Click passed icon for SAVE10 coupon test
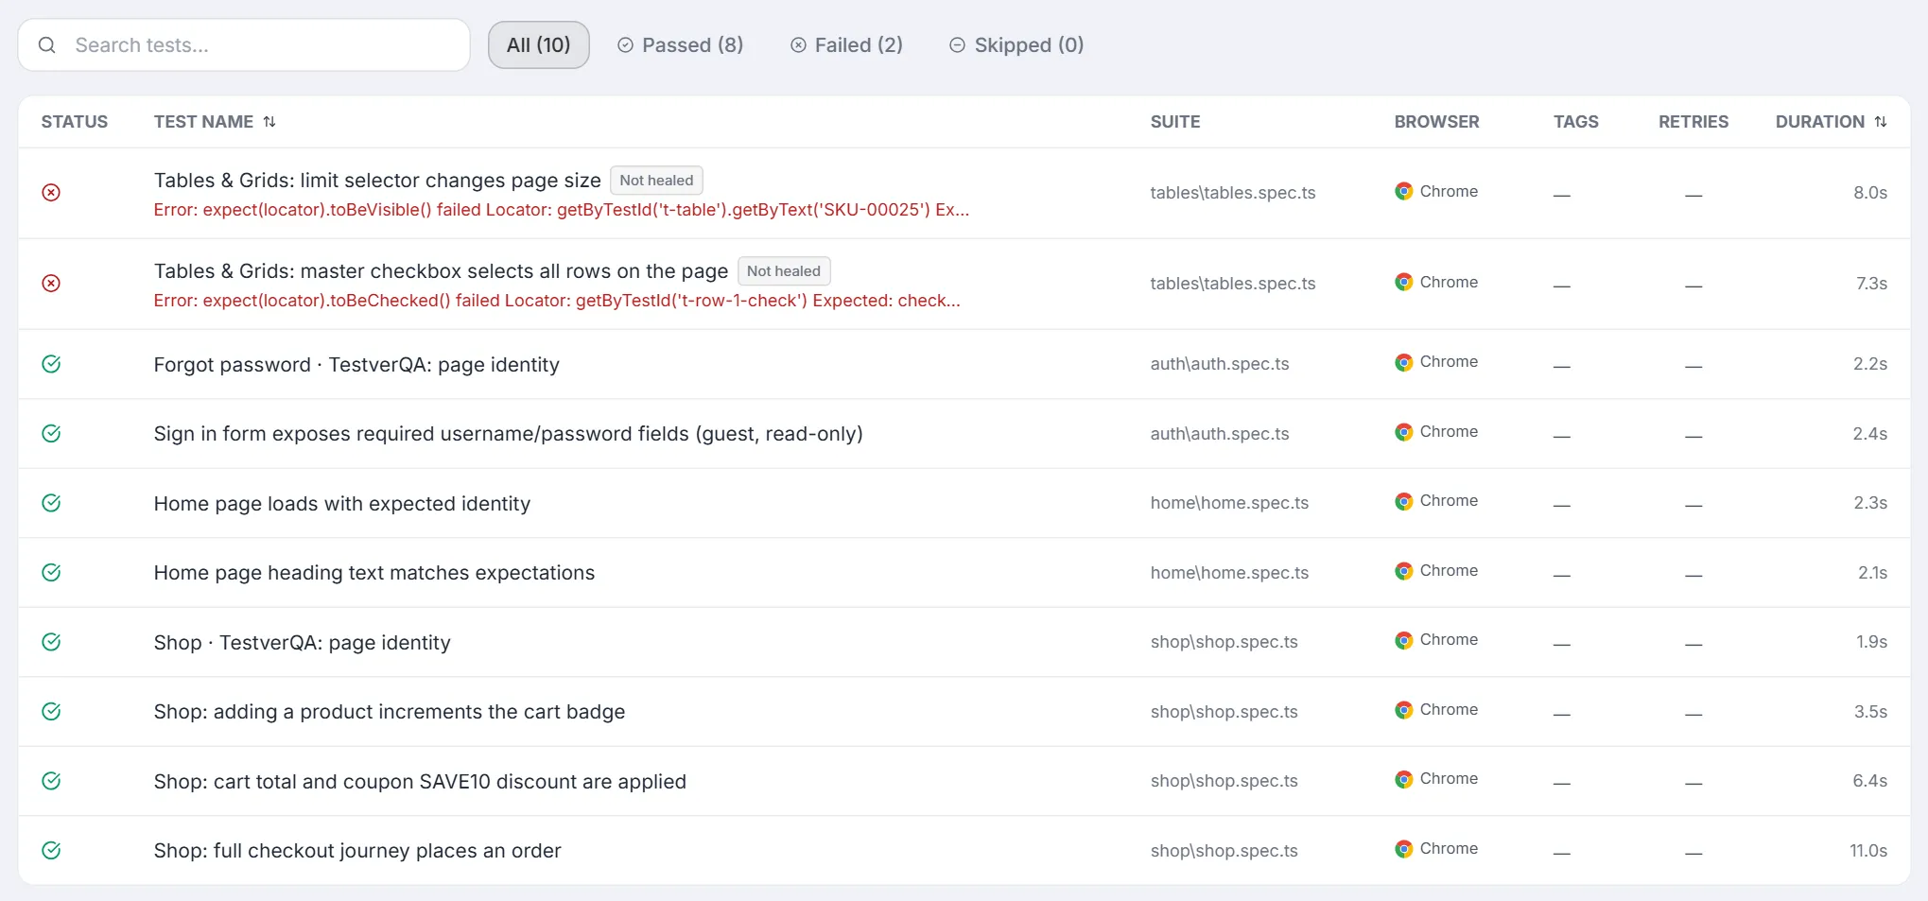 click(51, 781)
